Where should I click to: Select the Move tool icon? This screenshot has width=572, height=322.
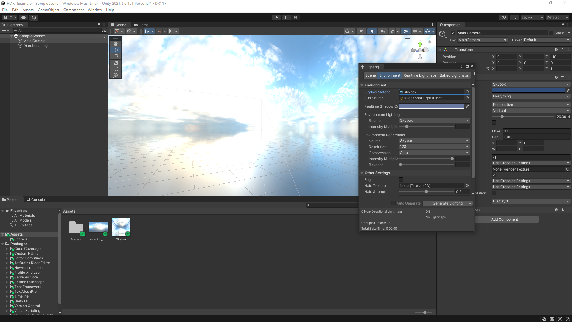[116, 50]
